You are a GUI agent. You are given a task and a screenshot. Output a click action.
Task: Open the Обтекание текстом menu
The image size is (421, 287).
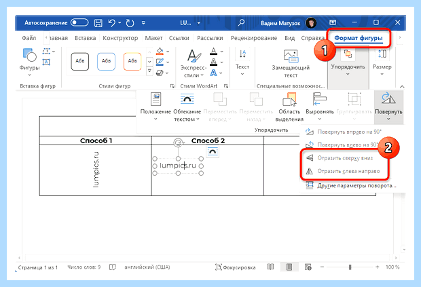[187, 107]
